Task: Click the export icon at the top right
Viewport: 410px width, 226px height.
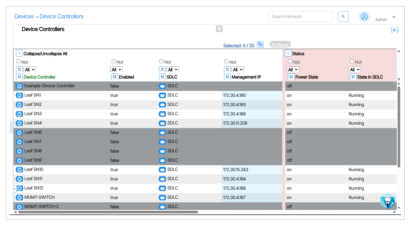Action: pyautogui.click(x=395, y=30)
